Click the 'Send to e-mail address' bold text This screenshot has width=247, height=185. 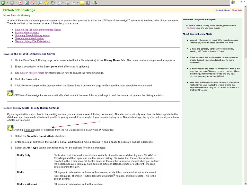point(64,142)
